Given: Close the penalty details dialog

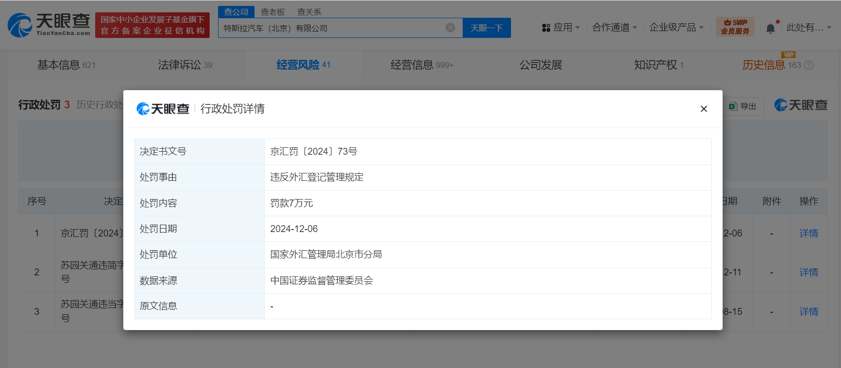Looking at the screenshot, I should point(703,109).
